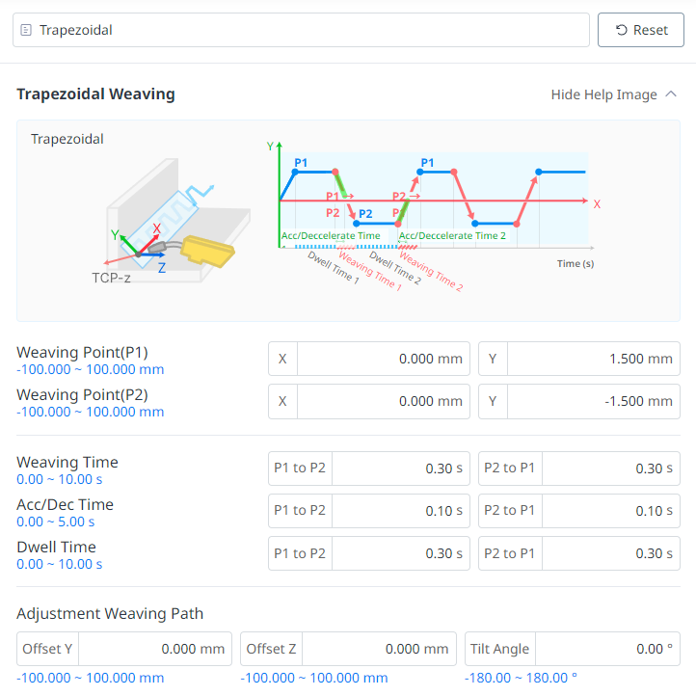696x696 pixels.
Task: Focus Dwell Time P2 to P1 field
Action: pyautogui.click(x=610, y=553)
